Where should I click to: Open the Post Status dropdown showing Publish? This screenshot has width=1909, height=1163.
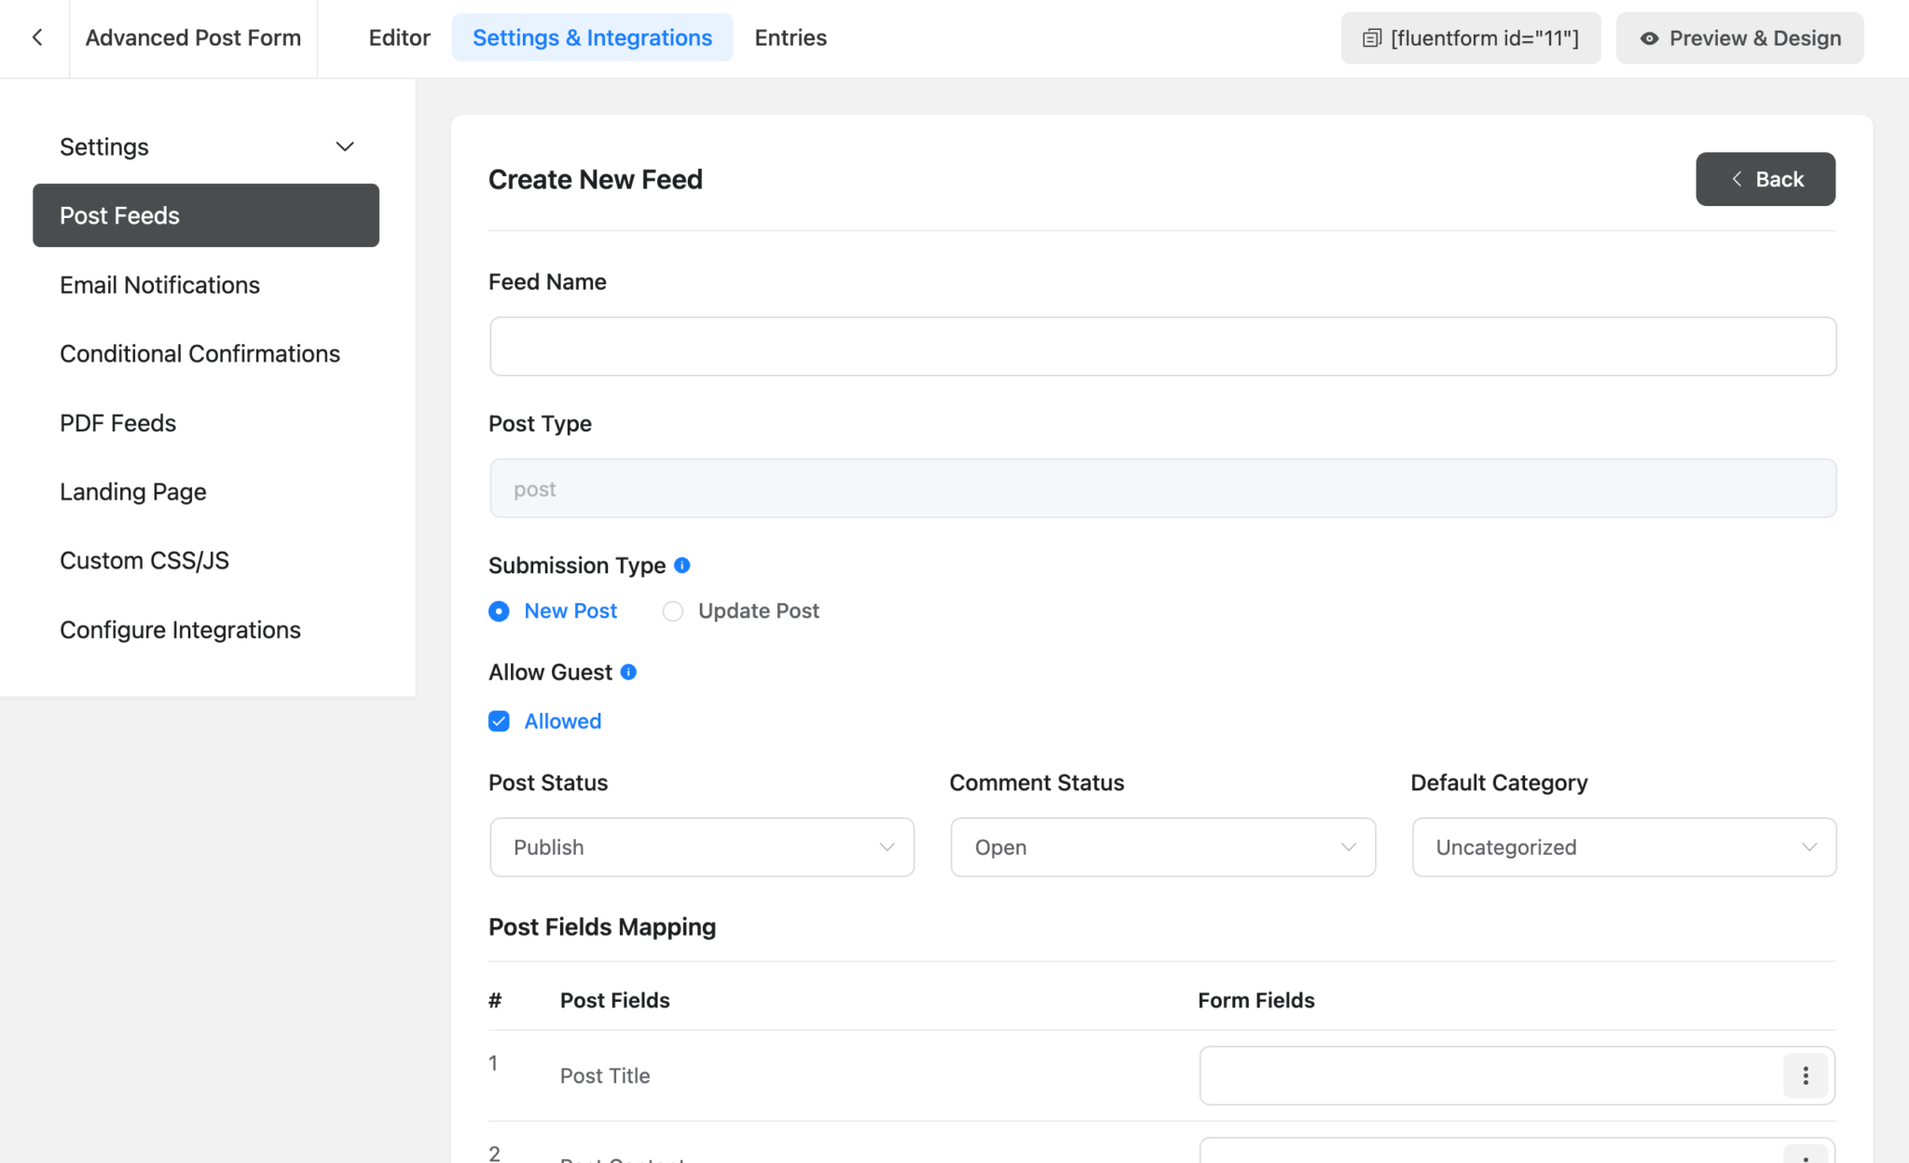point(701,847)
